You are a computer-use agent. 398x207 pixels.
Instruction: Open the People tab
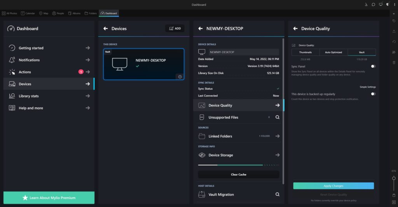tap(58, 13)
